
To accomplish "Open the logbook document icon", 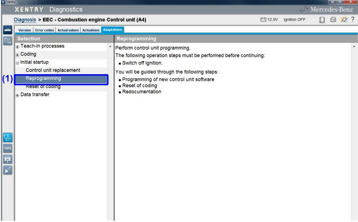I will click(x=322, y=20).
